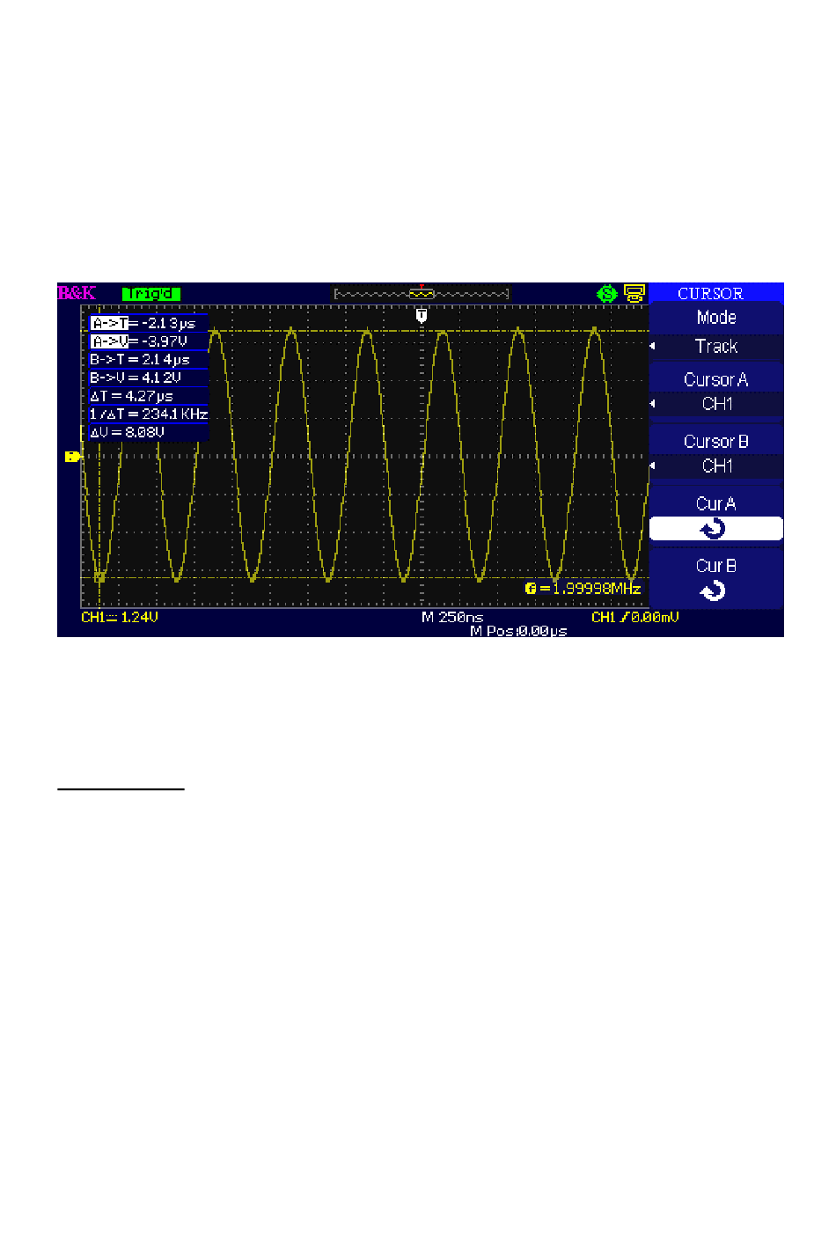Click the Cur A rotary knob icon
The width and height of the screenshot is (836, 1254).
(712, 529)
